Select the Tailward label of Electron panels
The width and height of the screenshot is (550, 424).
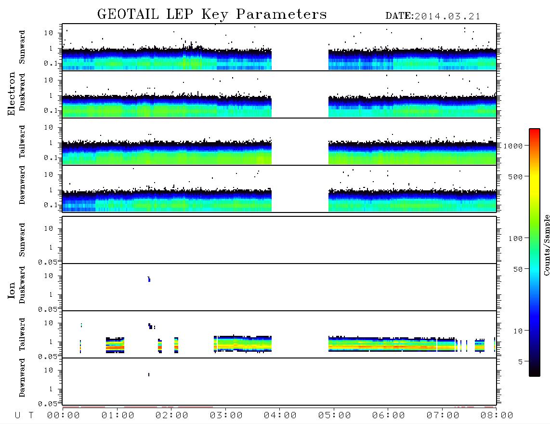tap(22, 142)
